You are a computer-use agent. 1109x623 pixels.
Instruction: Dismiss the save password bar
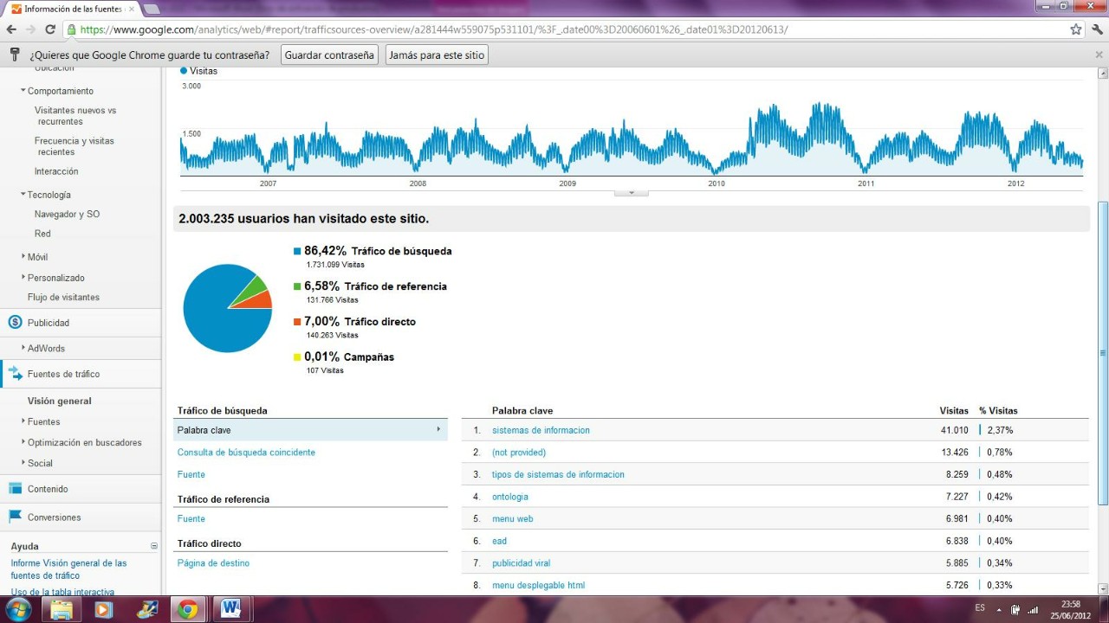click(1099, 55)
